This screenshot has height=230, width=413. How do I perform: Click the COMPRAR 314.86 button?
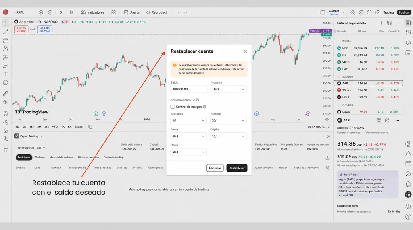[x=44, y=29]
